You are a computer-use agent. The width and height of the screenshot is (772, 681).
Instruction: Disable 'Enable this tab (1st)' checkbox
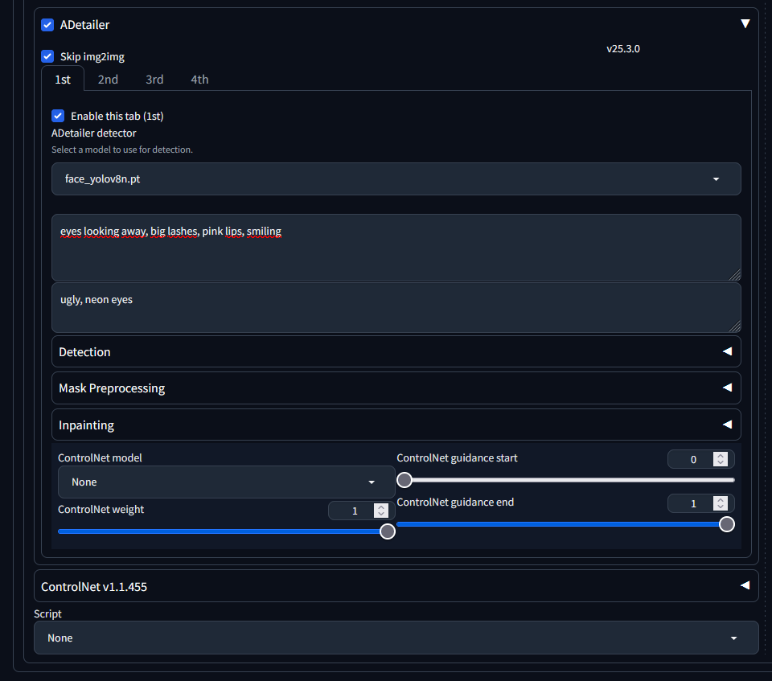58,116
